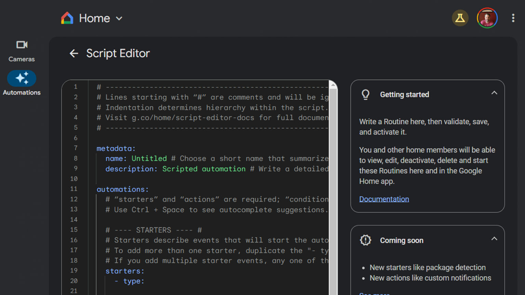Click line number 11 in the gutter
Image resolution: width=525 pixels, height=295 pixels.
click(74, 189)
